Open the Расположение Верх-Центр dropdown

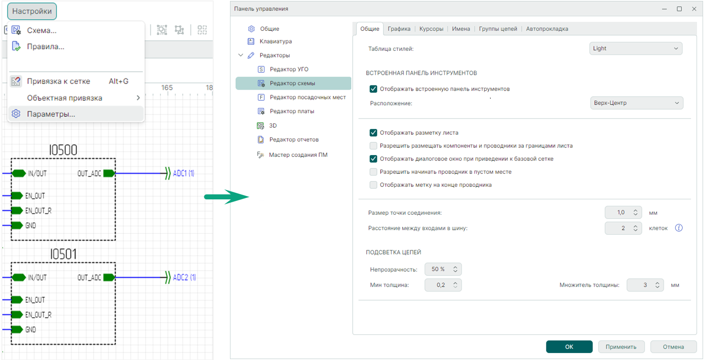tap(636, 103)
